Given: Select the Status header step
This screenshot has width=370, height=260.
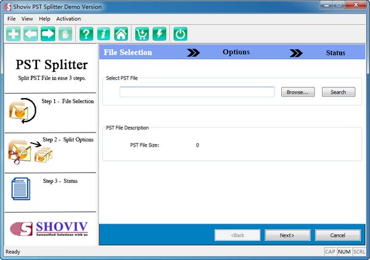Looking at the screenshot, I should point(335,53).
